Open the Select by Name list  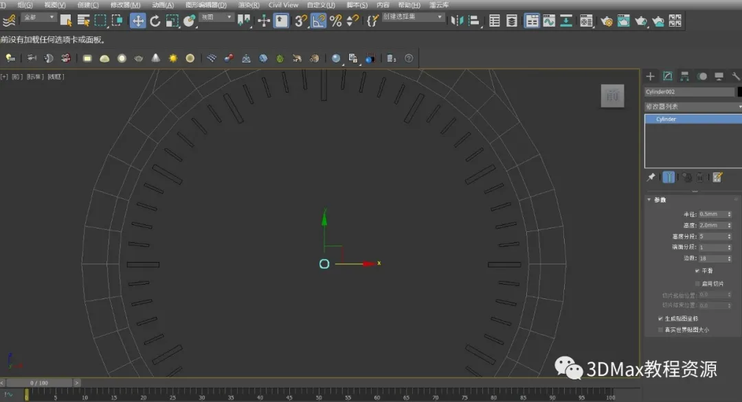pos(83,21)
